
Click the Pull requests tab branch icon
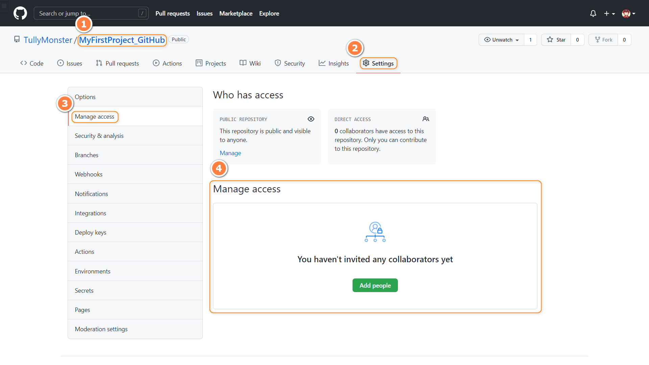click(x=99, y=63)
